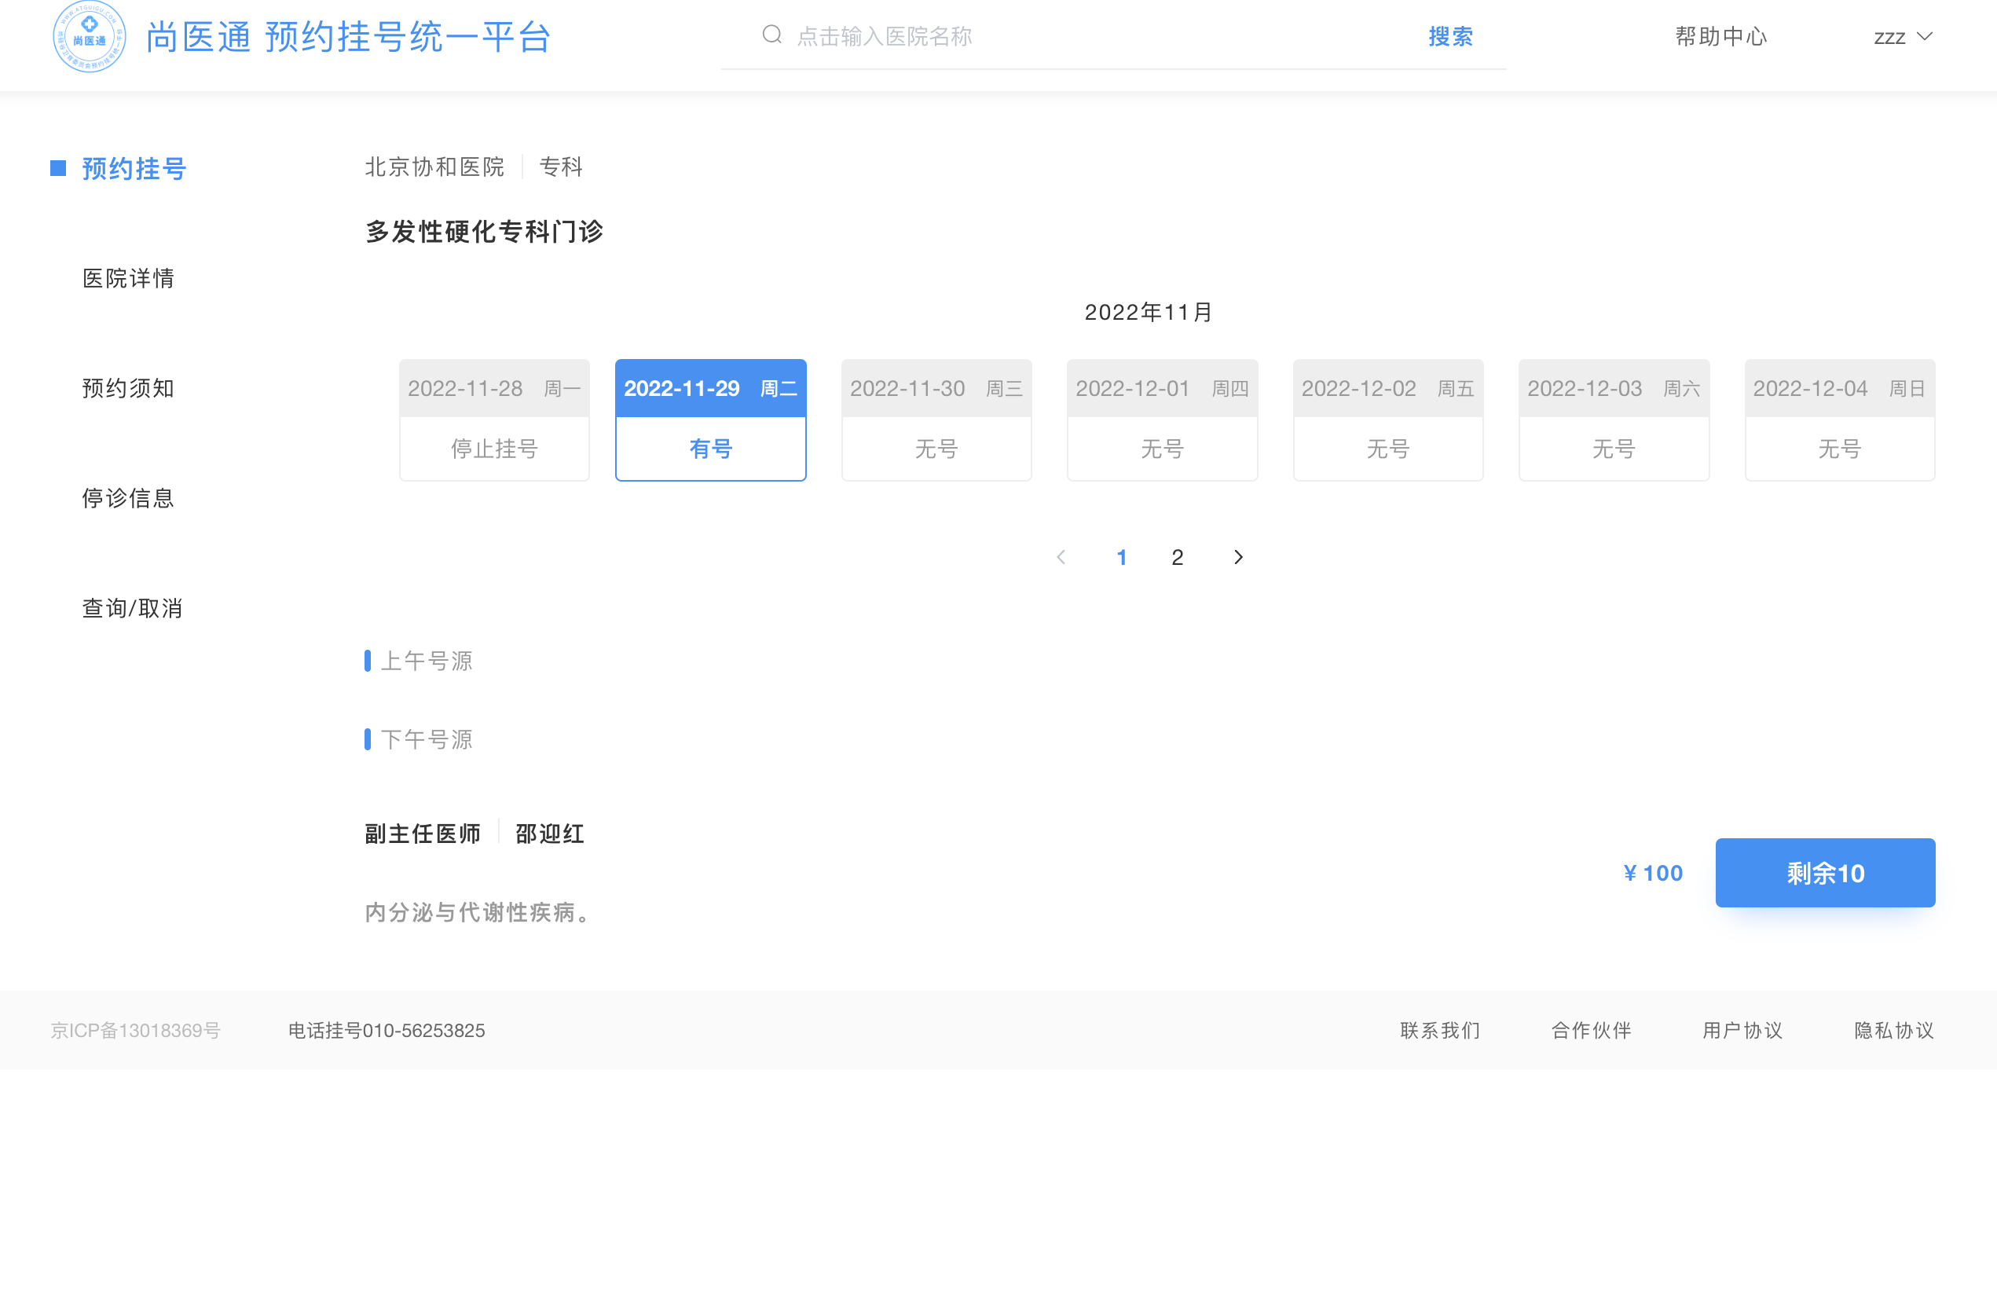Click the 下午号源 heading
This screenshot has width=1997, height=1290.
[427, 738]
